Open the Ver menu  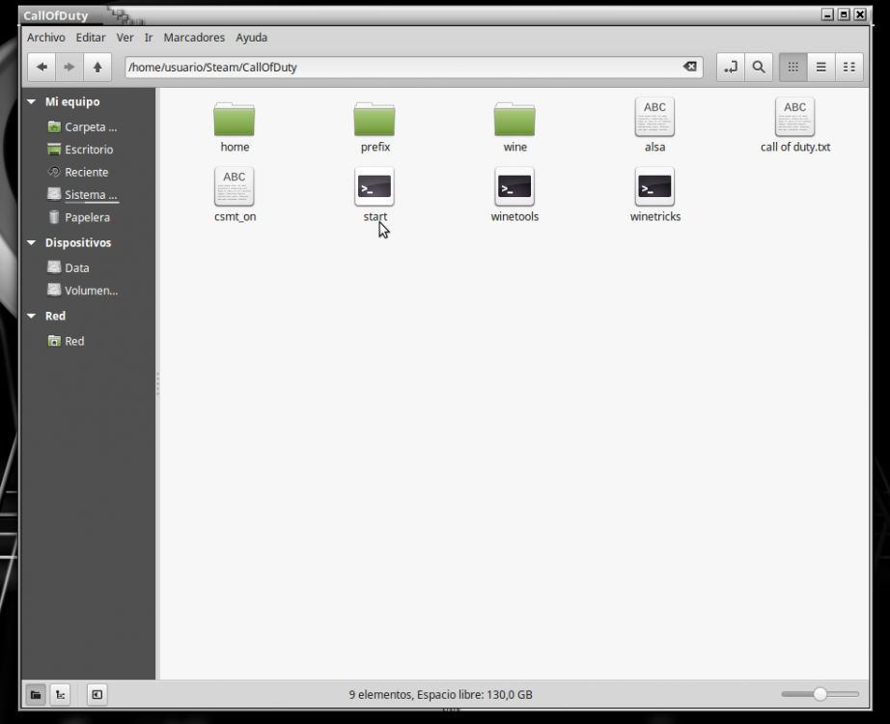coord(125,38)
